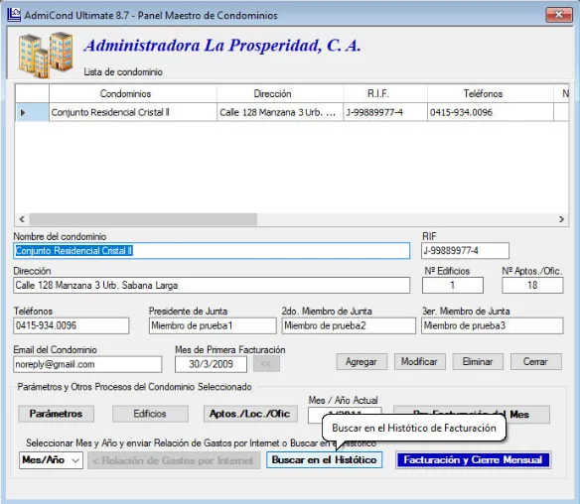Click the Agregar button

coord(362,362)
